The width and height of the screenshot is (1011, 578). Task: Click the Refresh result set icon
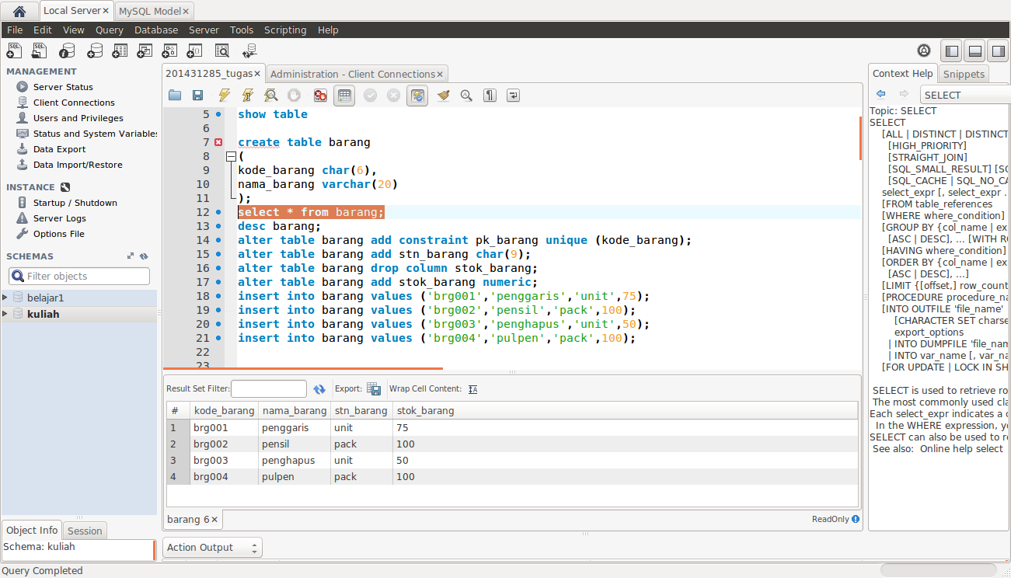tap(319, 389)
